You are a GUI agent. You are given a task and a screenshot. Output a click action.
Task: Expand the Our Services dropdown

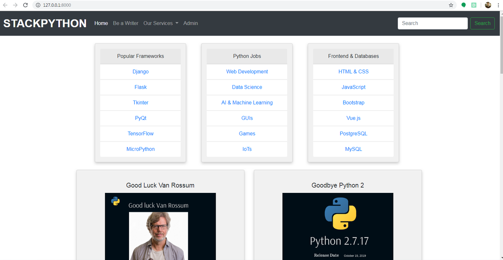pyautogui.click(x=161, y=23)
